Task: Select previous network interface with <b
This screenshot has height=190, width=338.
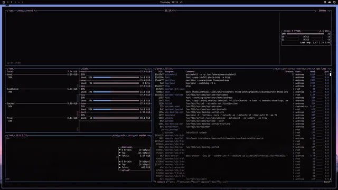Action: (x=136, y=136)
